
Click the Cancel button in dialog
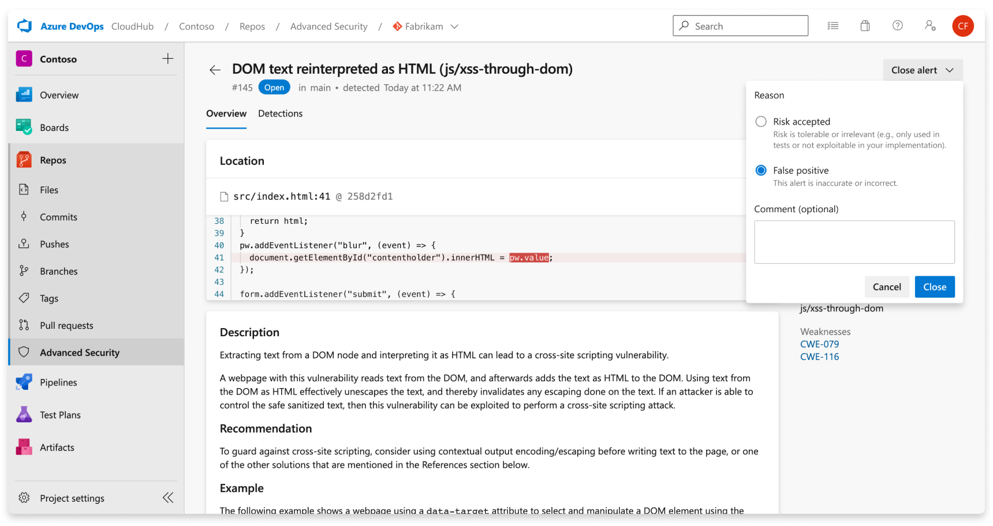tap(887, 287)
